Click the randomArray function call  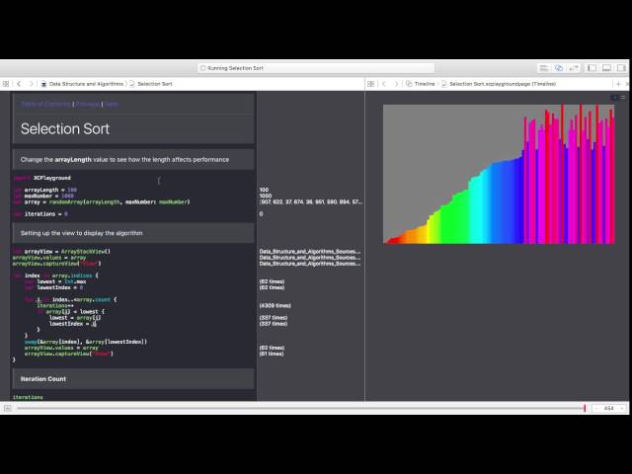[118, 201]
